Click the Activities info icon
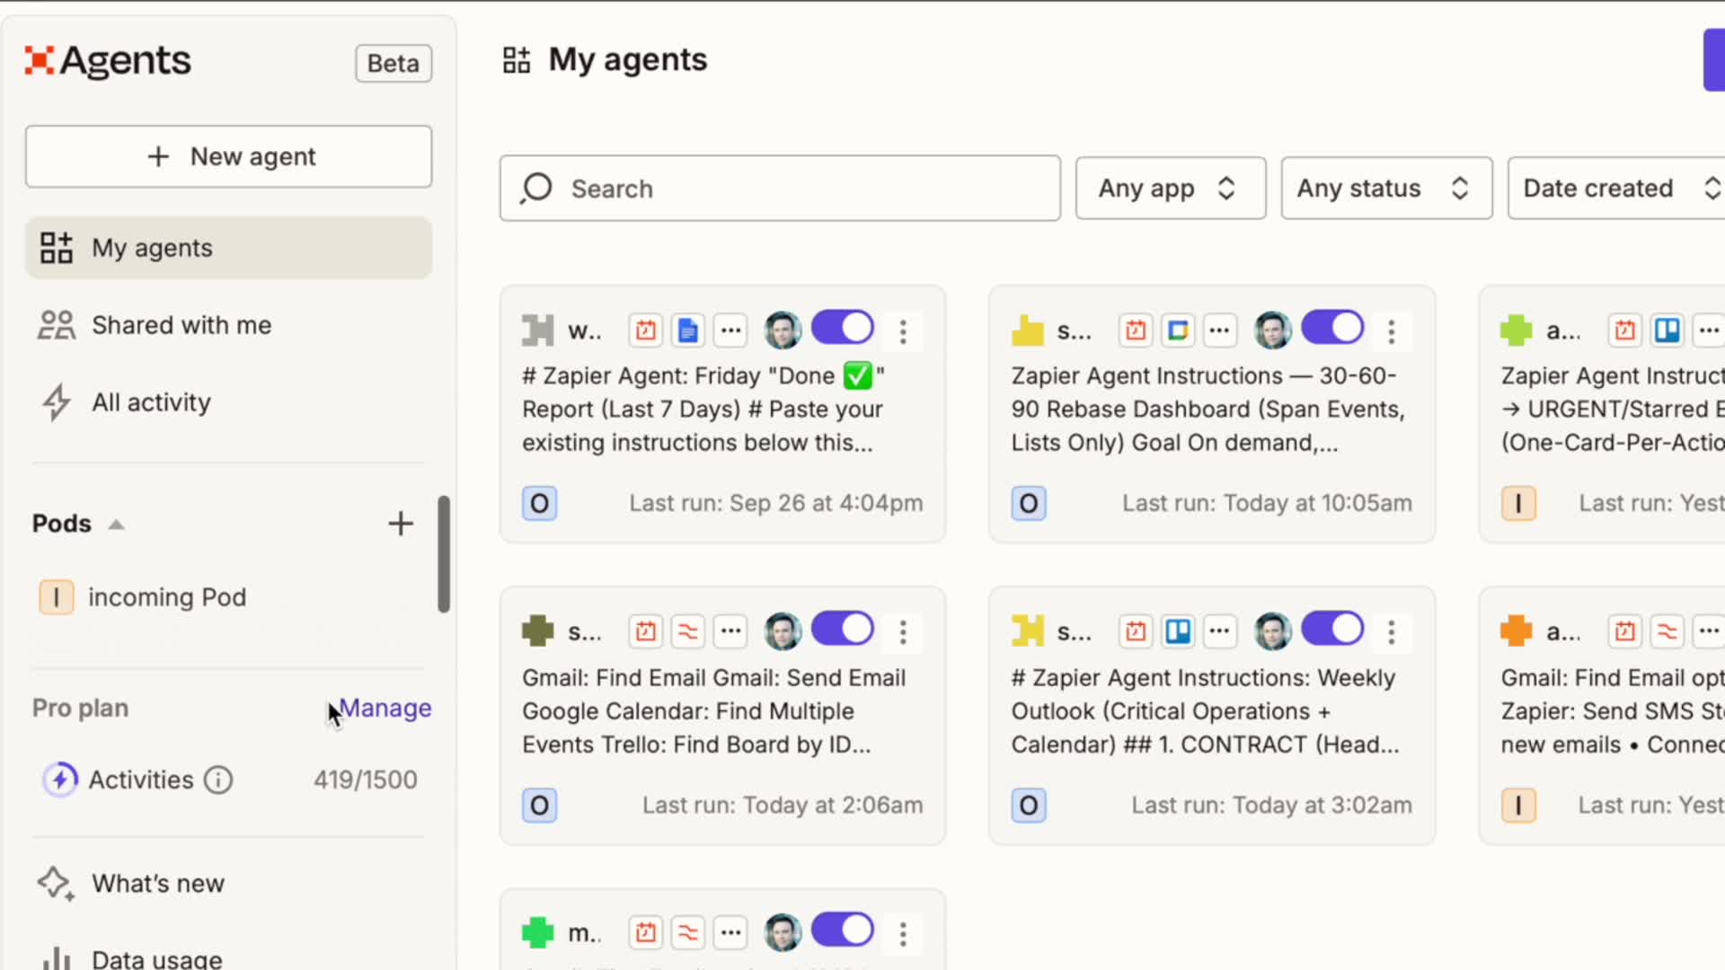Image resolution: width=1725 pixels, height=970 pixels. 218,780
